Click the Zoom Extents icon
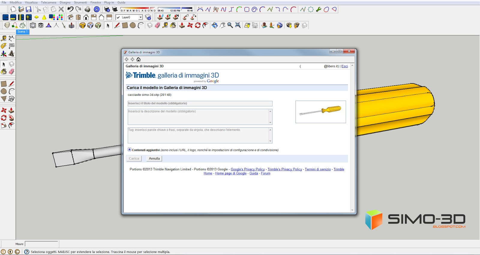This screenshot has width=480, height=255. point(238,26)
